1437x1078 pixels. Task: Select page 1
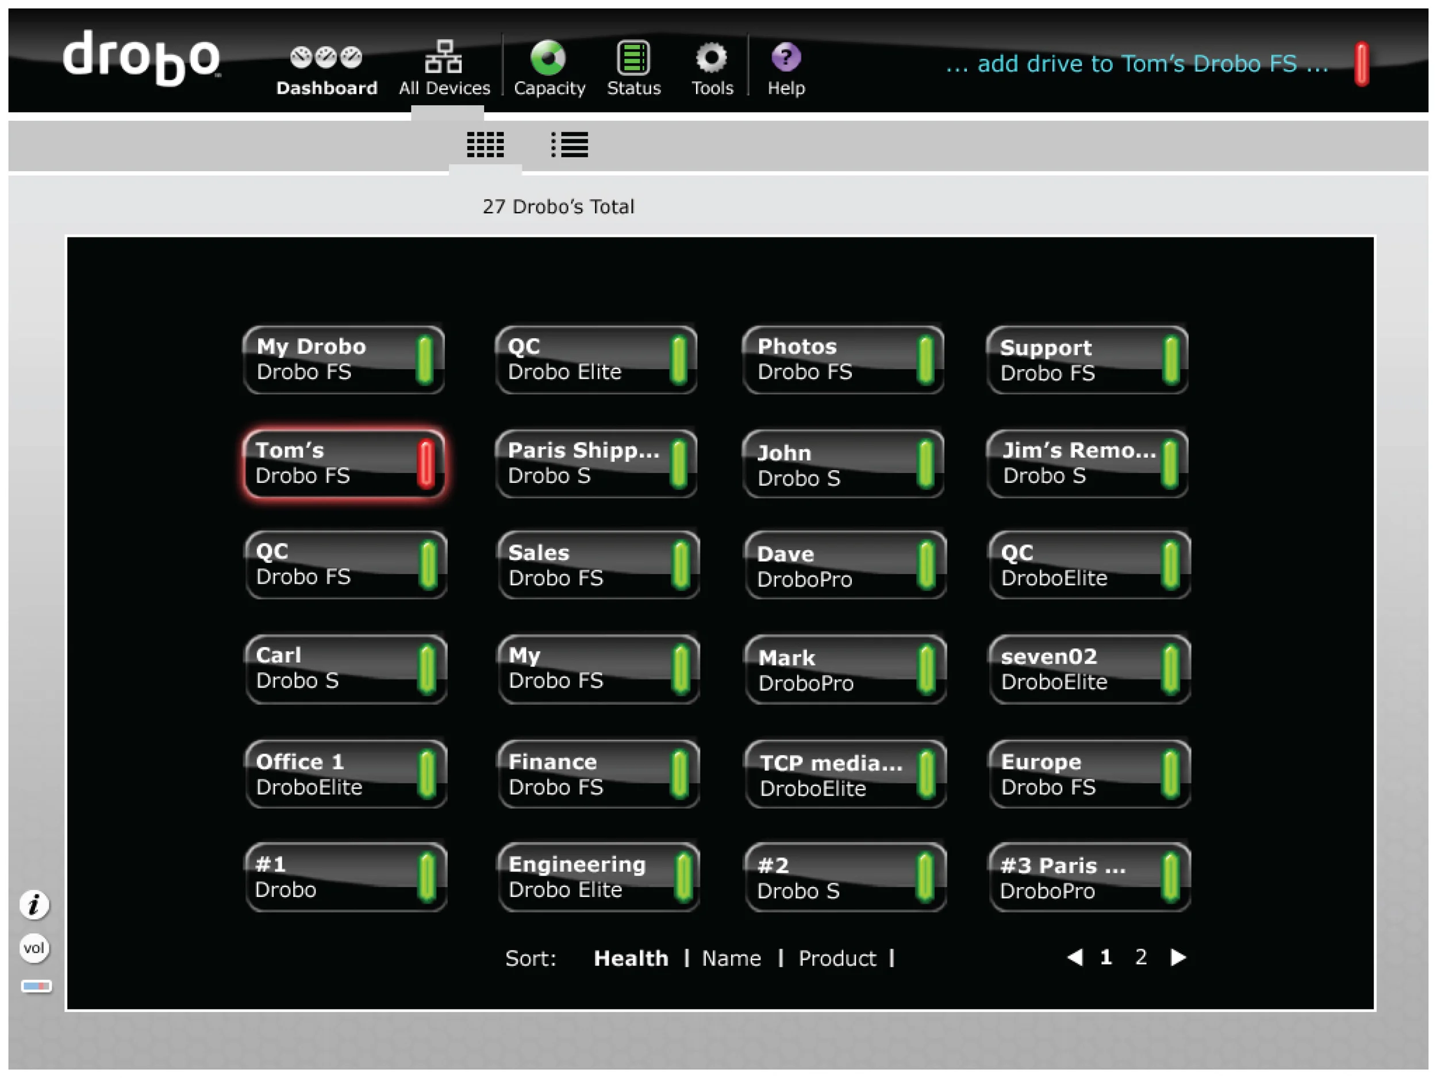pyautogui.click(x=1106, y=957)
